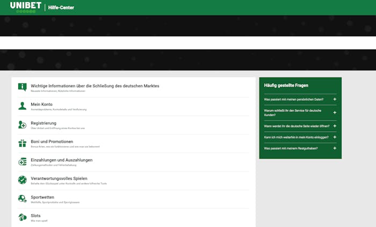Click the checkmark chip icon for Verantwortungsvolles Spielen

tap(23, 180)
